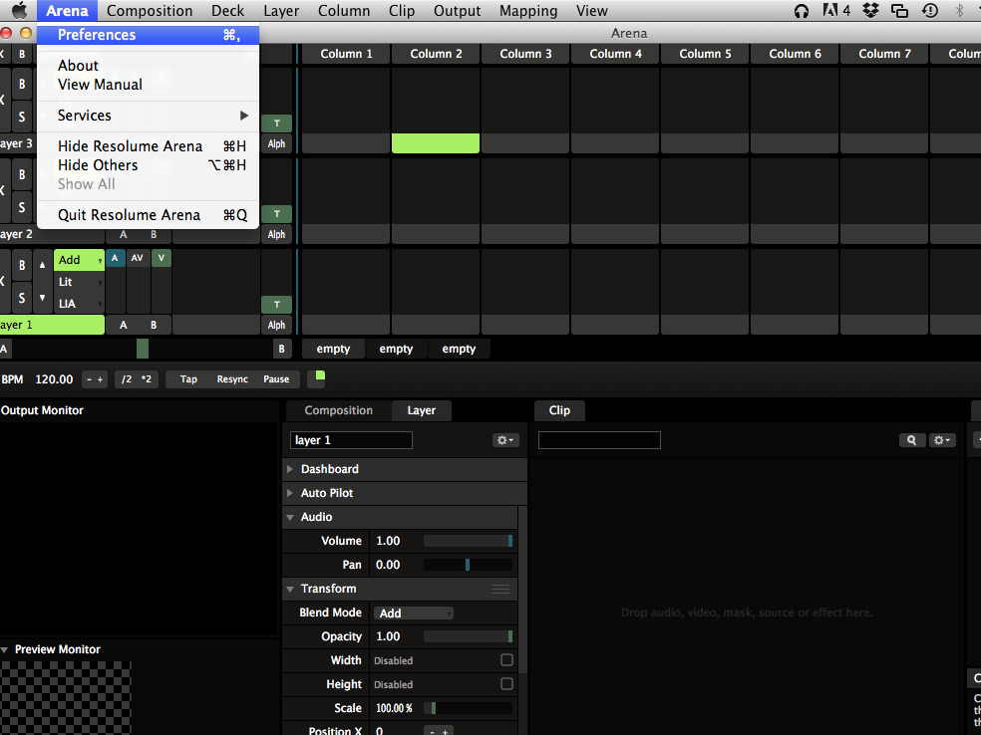Enable the Height checkbox

tap(506, 684)
